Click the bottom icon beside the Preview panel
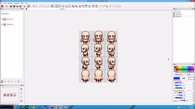Viewport: 195px width, 109px height. click(x=21, y=101)
